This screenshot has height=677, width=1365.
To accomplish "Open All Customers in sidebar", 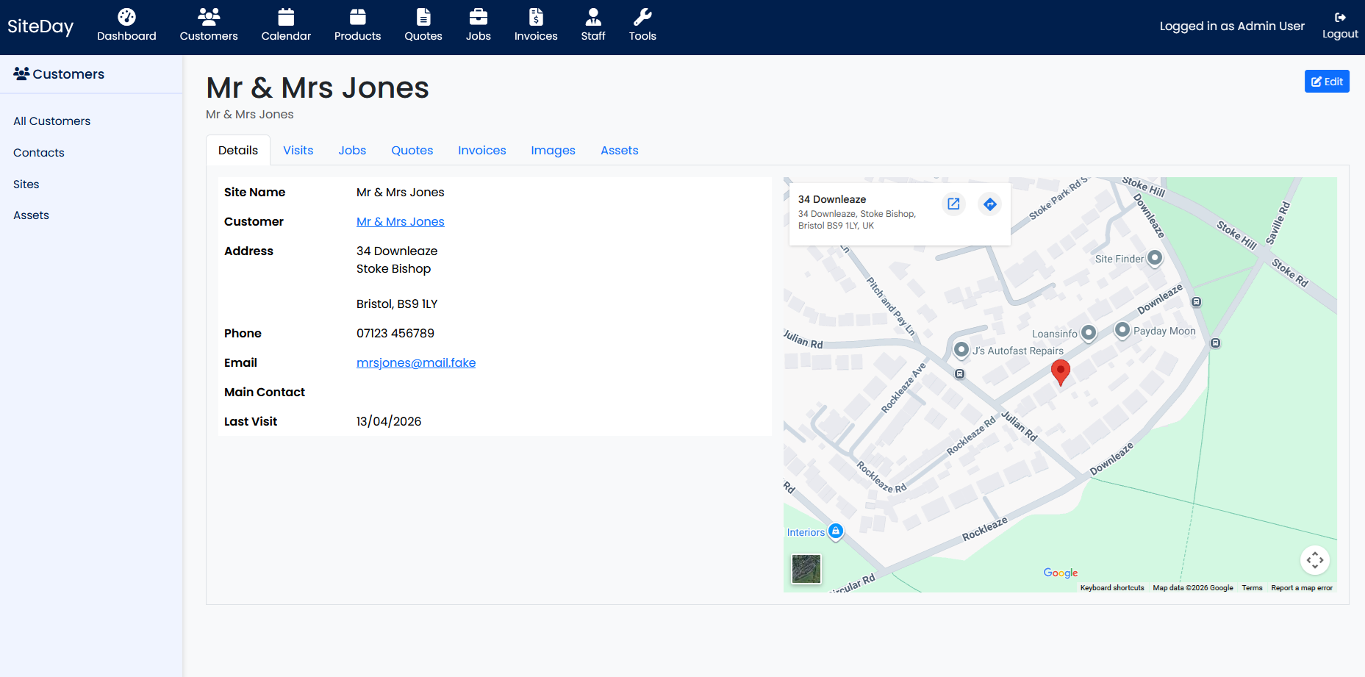I will [x=52, y=121].
